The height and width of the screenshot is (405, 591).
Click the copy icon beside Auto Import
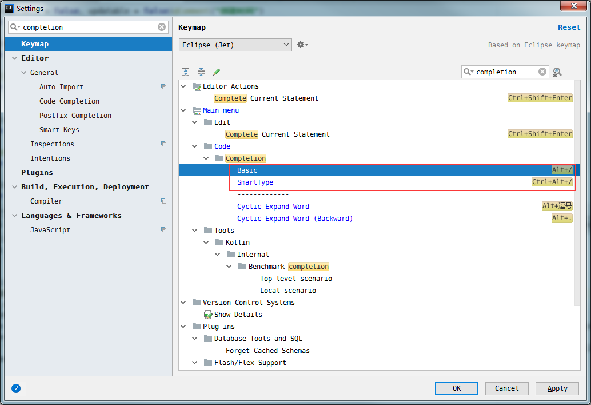163,87
